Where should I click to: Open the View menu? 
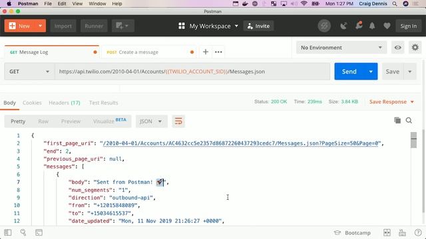coord(77,3)
